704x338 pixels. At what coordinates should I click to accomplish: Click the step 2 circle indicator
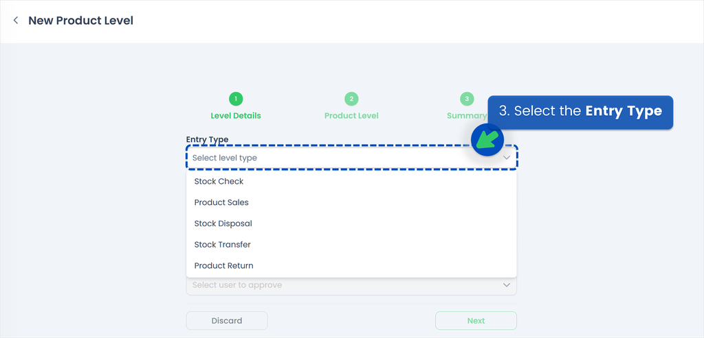351,99
